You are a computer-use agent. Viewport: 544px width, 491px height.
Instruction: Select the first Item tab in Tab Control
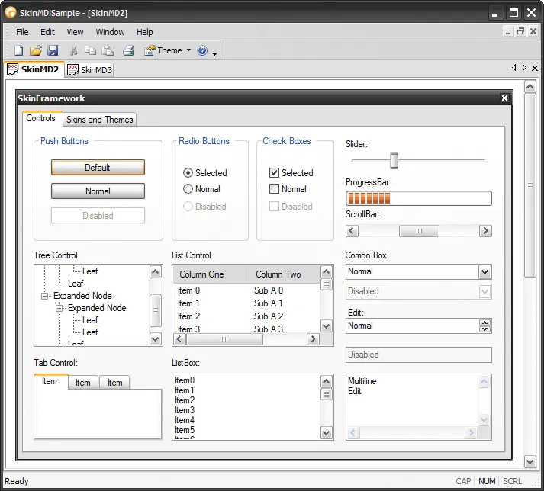(50, 381)
